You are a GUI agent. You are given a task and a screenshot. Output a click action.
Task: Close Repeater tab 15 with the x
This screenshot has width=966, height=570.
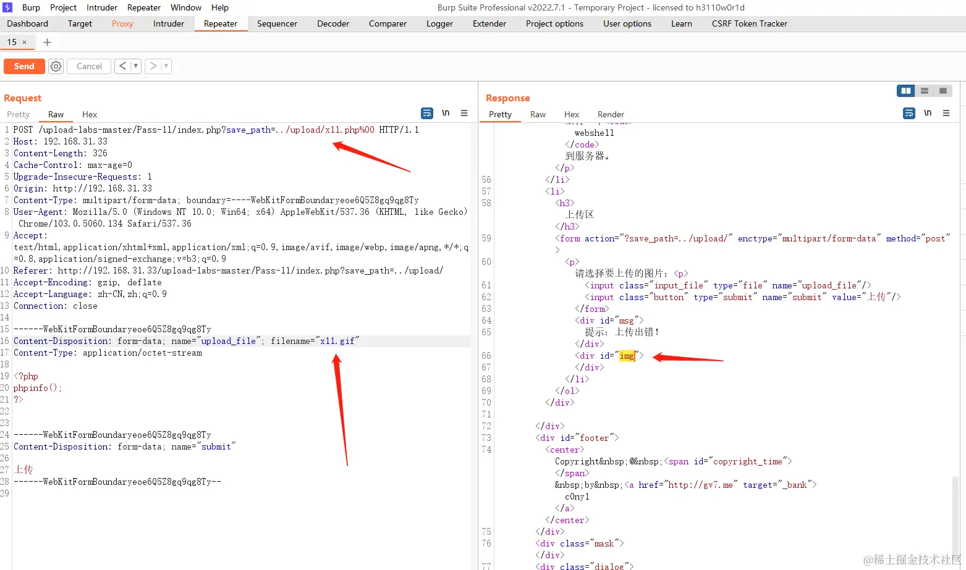[25, 42]
